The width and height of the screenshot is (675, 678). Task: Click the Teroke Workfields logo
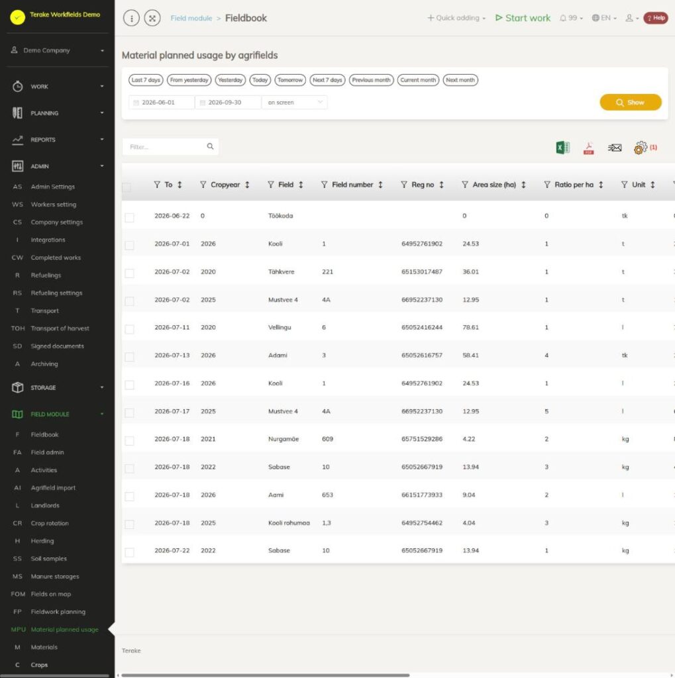point(18,17)
